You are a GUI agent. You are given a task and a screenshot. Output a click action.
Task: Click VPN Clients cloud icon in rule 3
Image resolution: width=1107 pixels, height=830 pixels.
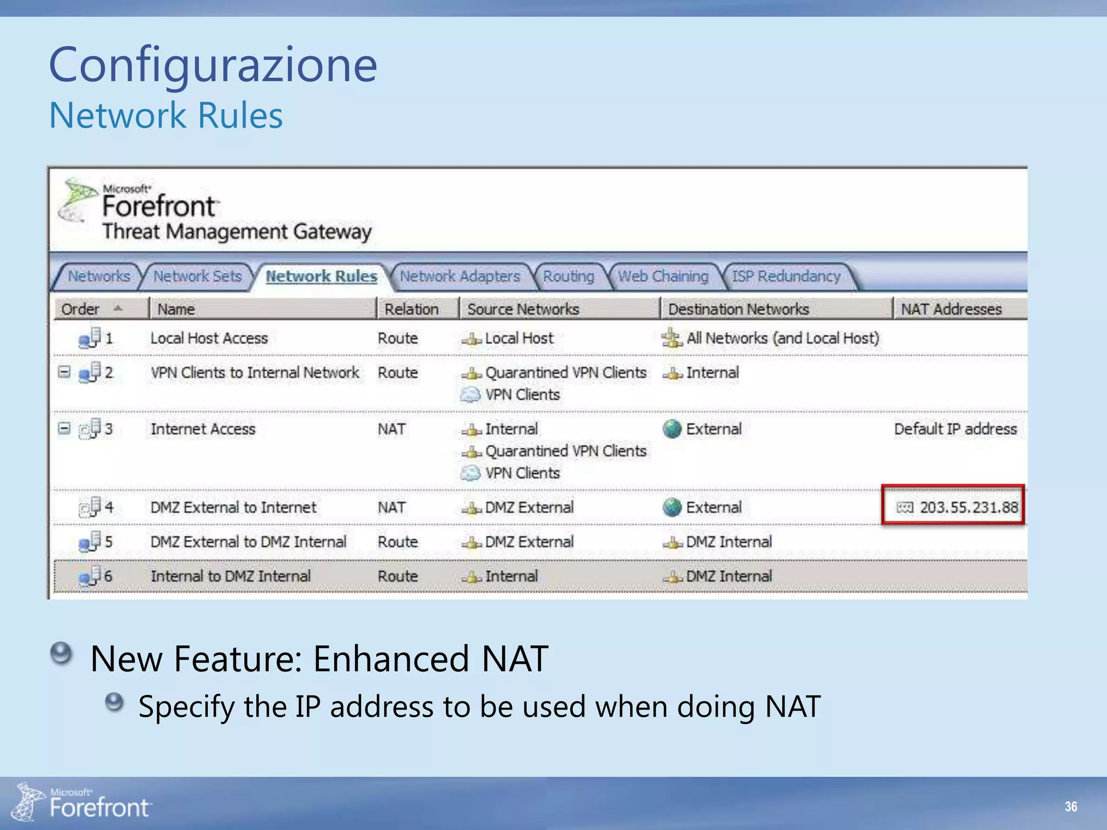pyautogui.click(x=470, y=473)
